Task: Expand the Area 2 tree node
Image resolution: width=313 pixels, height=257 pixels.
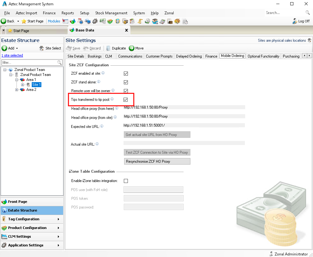Action: pyautogui.click(x=16, y=90)
